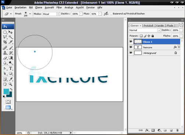Expand the fxencore layer effects arrow
This screenshot has height=135, width=185.
(179, 47)
